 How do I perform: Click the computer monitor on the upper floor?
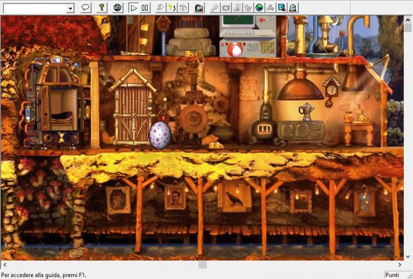pos(239,22)
